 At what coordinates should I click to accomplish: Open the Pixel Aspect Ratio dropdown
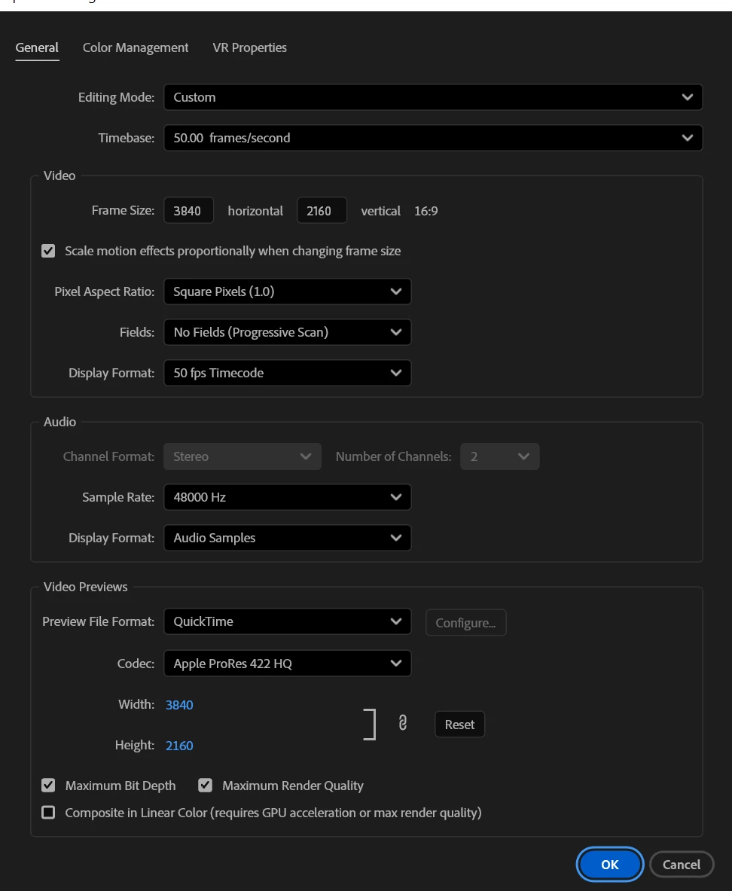tap(288, 291)
